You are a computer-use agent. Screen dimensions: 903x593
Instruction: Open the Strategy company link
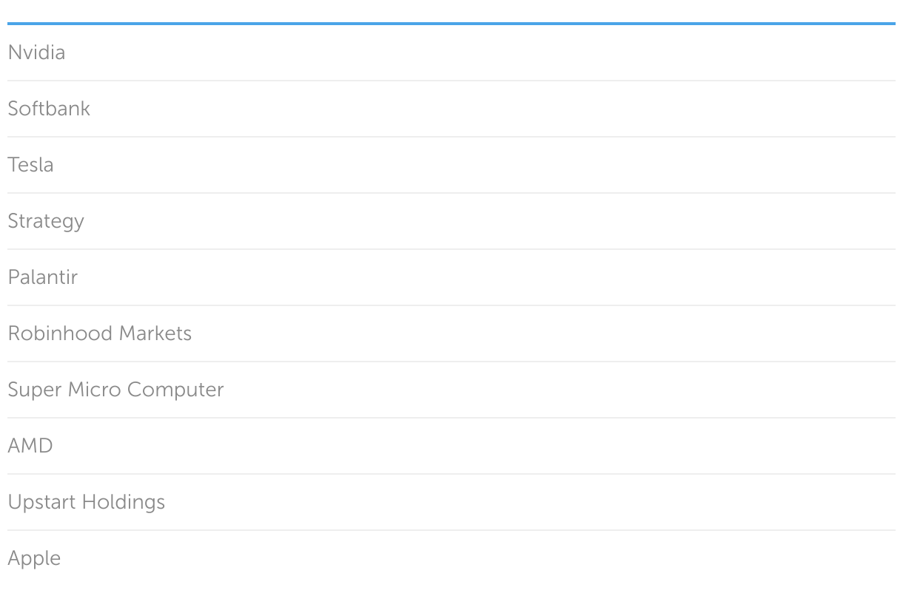coord(46,221)
